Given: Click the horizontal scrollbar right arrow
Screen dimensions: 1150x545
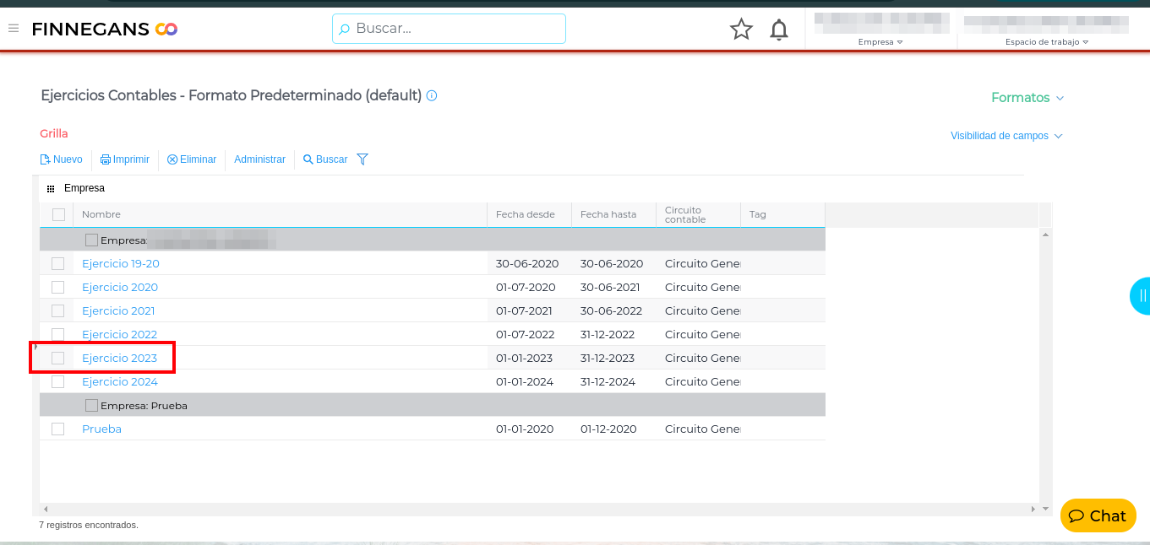Looking at the screenshot, I should (x=1033, y=510).
